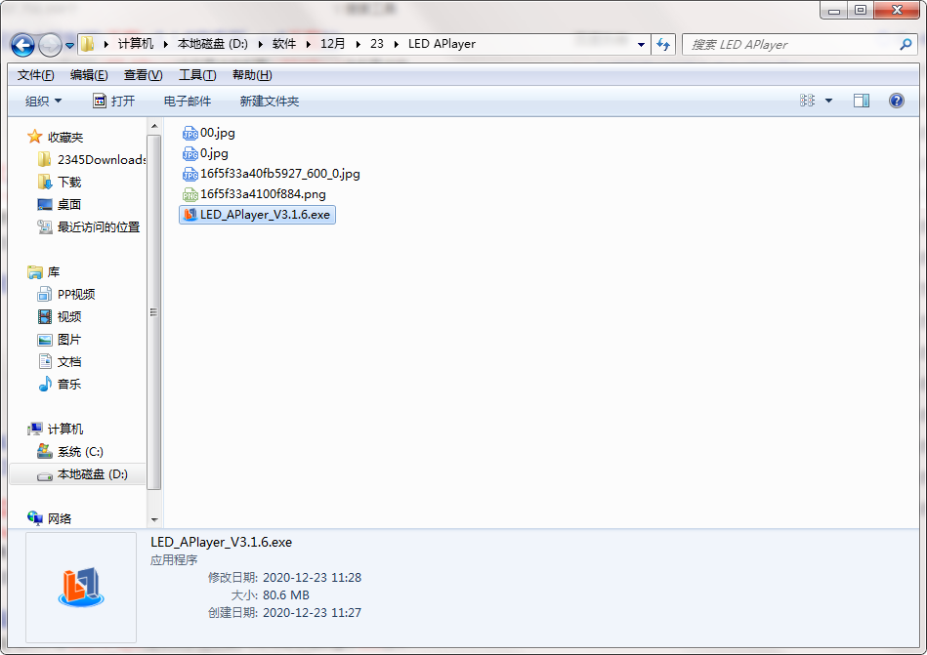Screen dimensions: 927x655
Task: Open the help question mark icon
Action: [x=896, y=101]
